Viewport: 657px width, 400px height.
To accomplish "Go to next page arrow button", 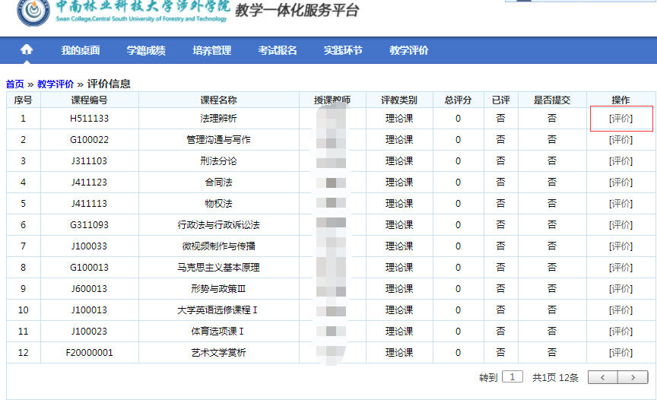I will pos(633,377).
